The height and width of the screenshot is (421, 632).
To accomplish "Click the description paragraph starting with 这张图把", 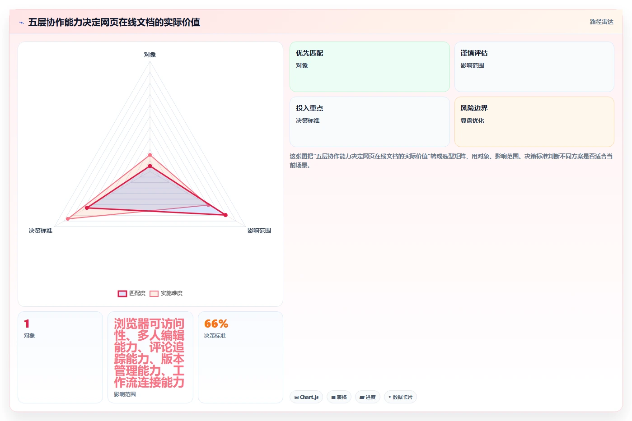I will click(x=451, y=161).
